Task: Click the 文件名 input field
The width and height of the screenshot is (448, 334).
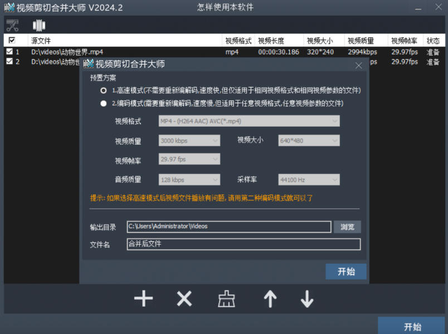Action: [x=244, y=244]
